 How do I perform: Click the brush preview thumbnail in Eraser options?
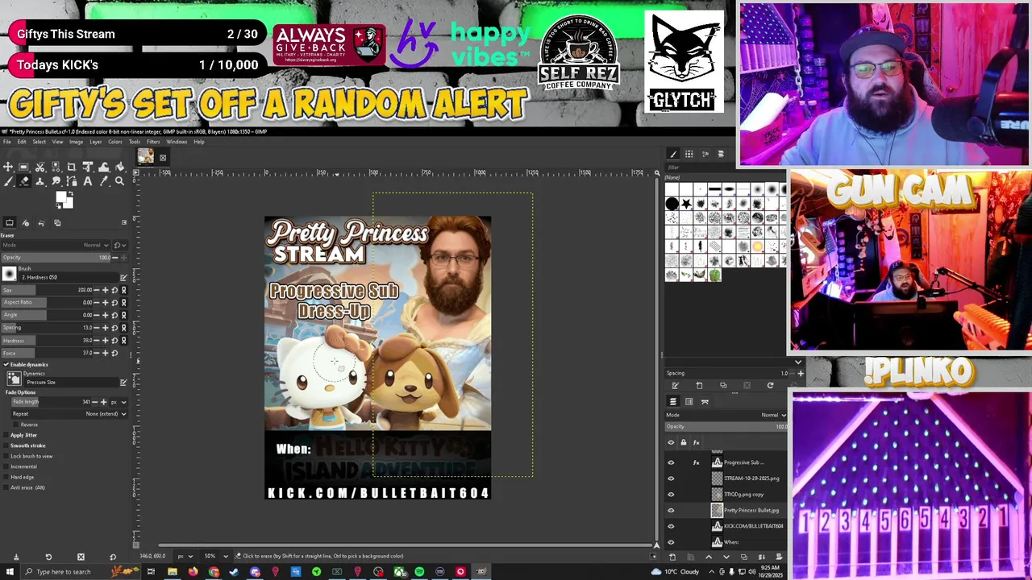10,274
